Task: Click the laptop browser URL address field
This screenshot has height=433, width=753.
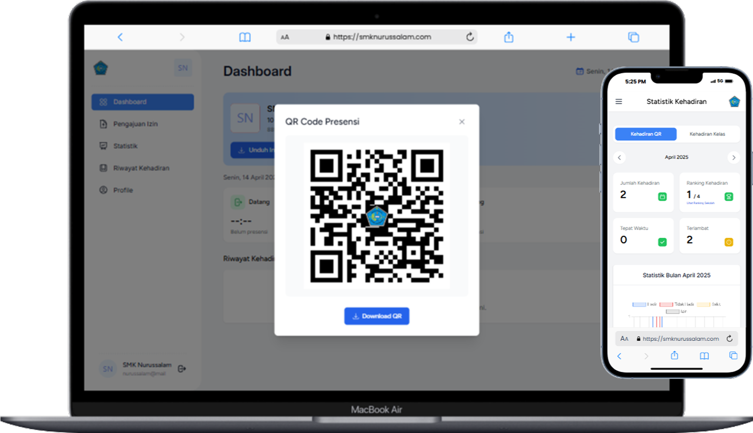Action: point(381,37)
